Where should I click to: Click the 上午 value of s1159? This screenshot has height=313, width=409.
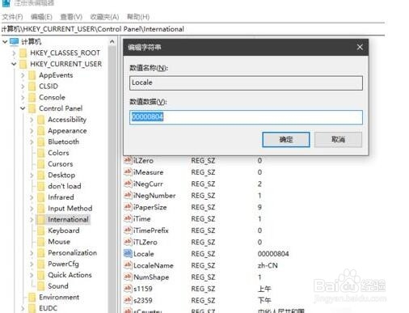[264, 289]
